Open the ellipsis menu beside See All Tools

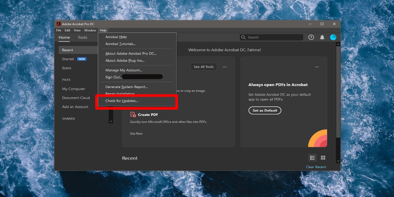225,67
